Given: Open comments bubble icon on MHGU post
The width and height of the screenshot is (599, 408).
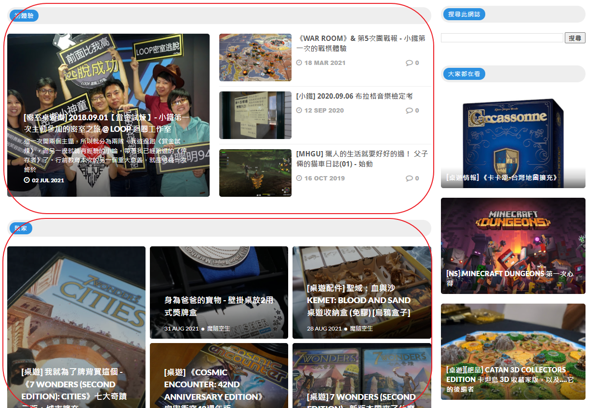Looking at the screenshot, I should pyautogui.click(x=409, y=178).
